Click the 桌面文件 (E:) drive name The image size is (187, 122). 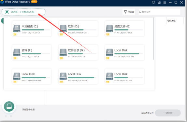coord(122,27)
